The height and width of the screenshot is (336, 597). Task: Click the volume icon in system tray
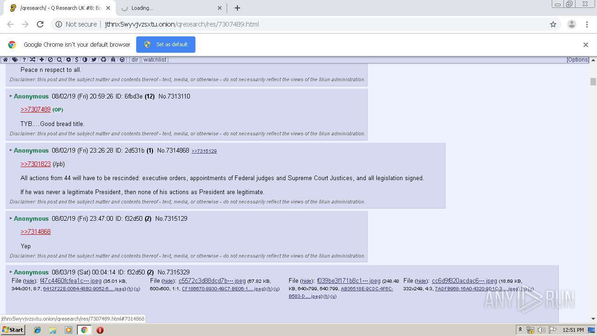point(541,330)
